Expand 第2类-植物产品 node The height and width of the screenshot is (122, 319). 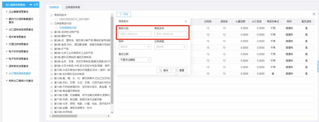coord(51,36)
